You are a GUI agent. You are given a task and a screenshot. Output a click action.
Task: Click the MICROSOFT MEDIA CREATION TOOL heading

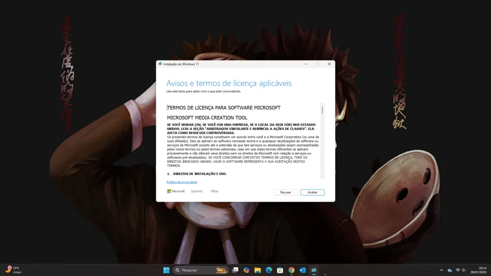click(207, 118)
